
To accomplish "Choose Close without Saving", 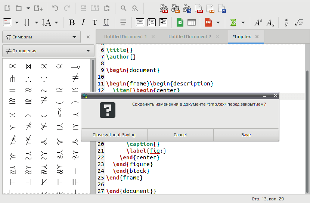I will tap(114, 135).
